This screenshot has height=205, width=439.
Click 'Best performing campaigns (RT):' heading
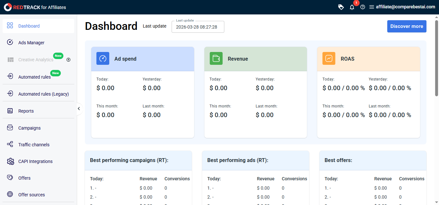[x=129, y=160]
